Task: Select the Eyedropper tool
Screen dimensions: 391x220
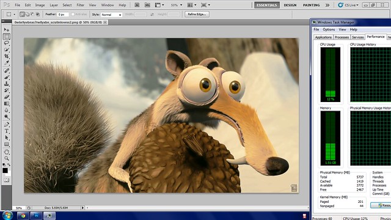Action: pos(7,62)
